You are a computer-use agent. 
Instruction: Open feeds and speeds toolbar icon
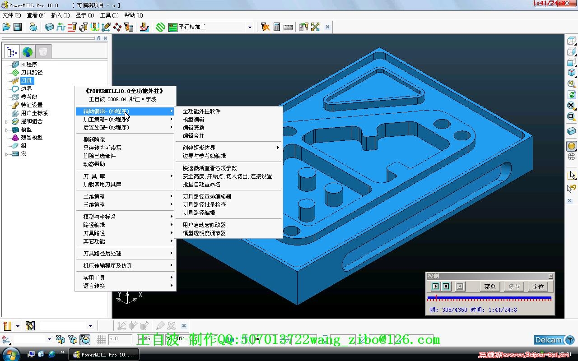61,27
